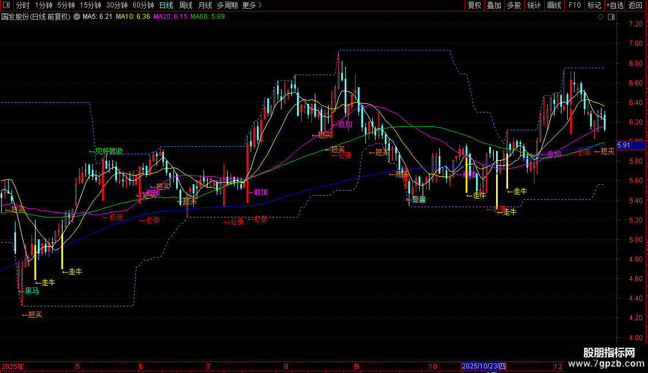Select the 60分钟 period
Image resolution: width=648 pixels, height=373 pixels.
[143, 5]
